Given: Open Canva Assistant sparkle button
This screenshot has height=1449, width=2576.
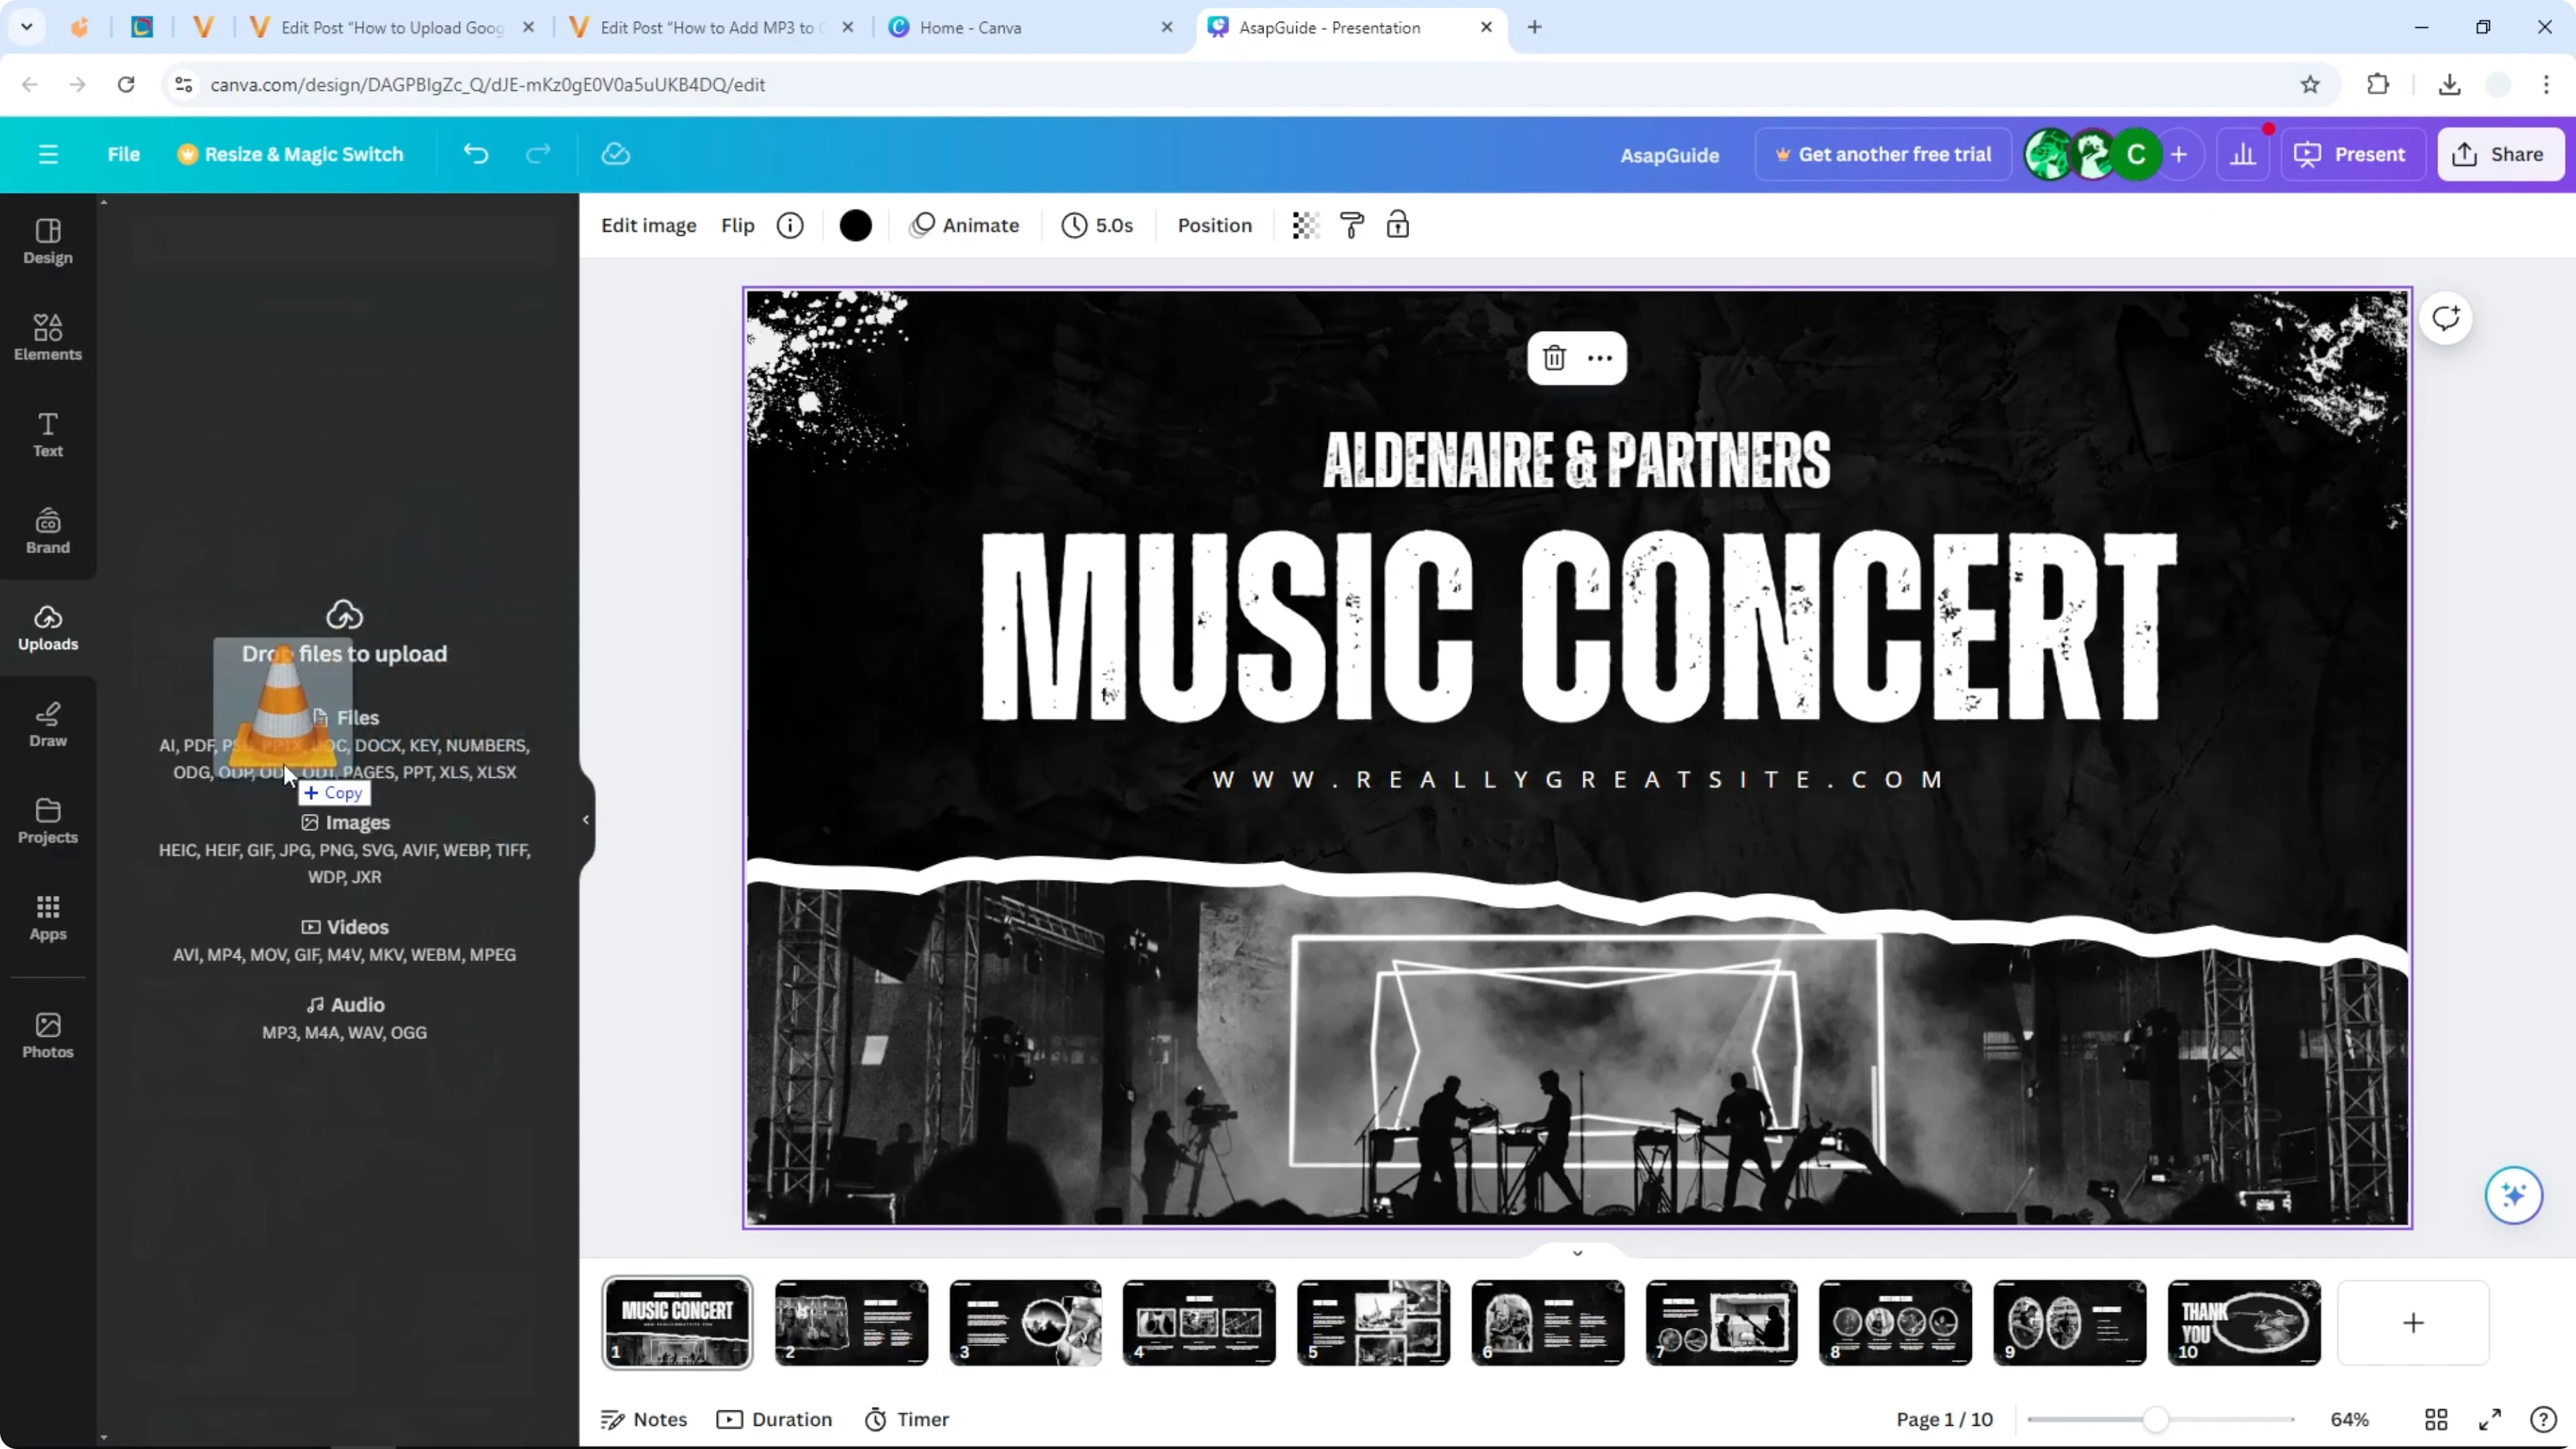Looking at the screenshot, I should (x=2513, y=1194).
